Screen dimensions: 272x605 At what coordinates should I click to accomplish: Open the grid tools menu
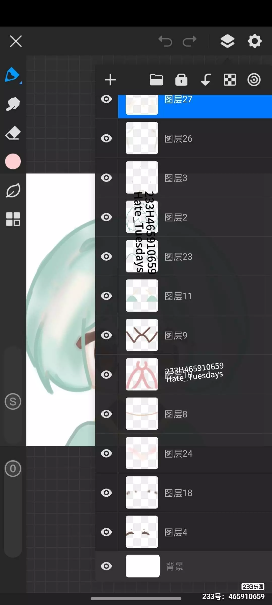coord(13,219)
